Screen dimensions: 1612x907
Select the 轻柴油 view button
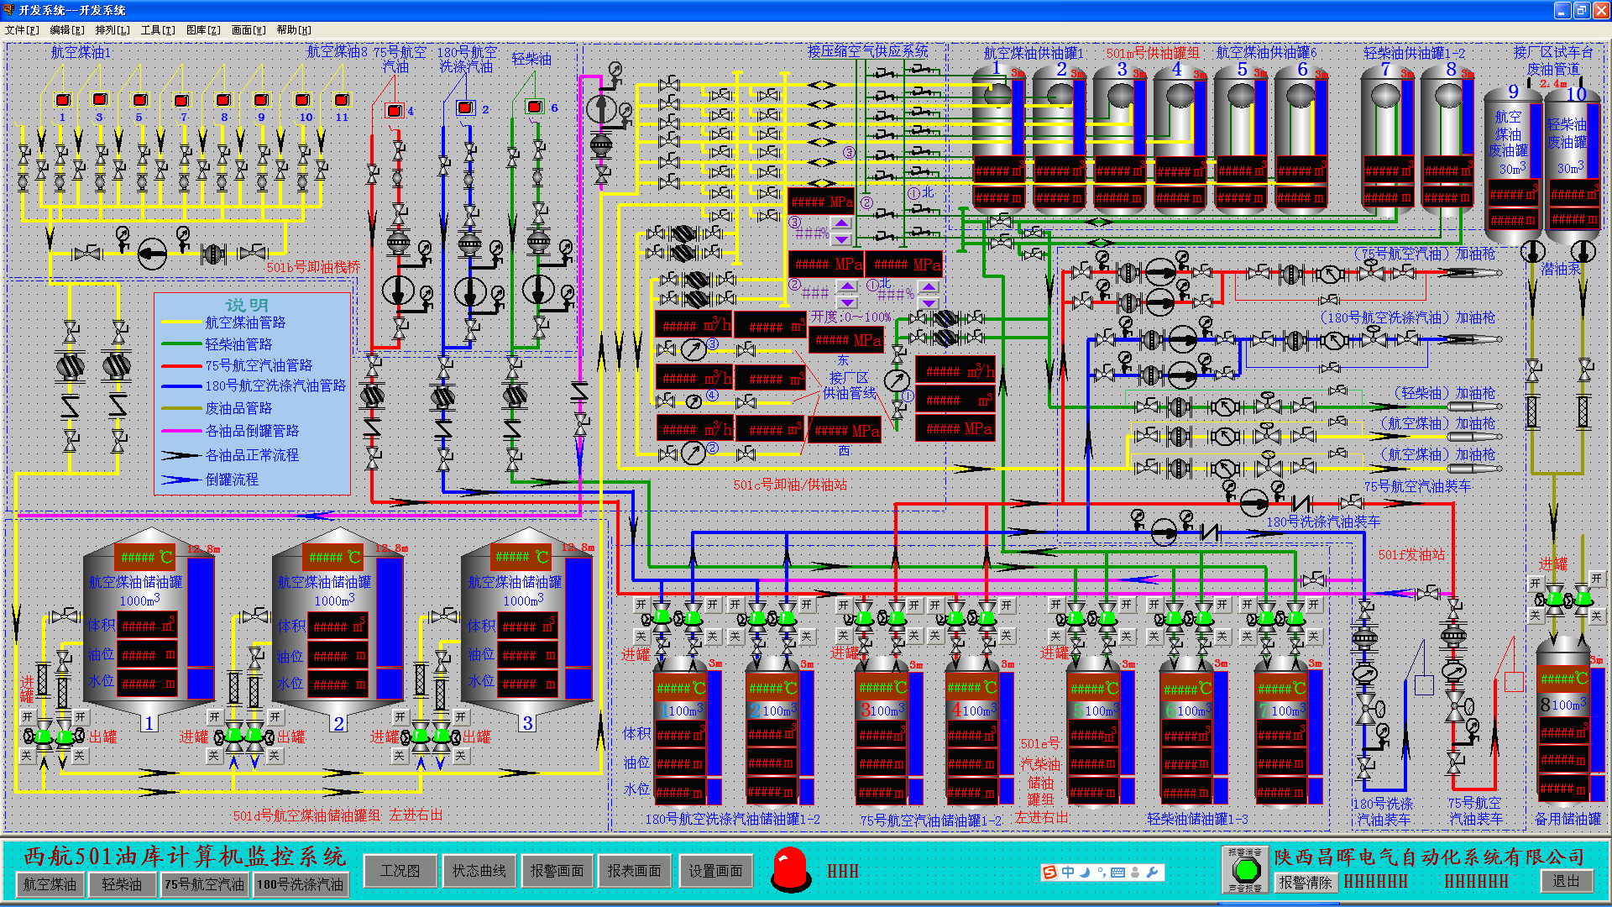pos(122,884)
